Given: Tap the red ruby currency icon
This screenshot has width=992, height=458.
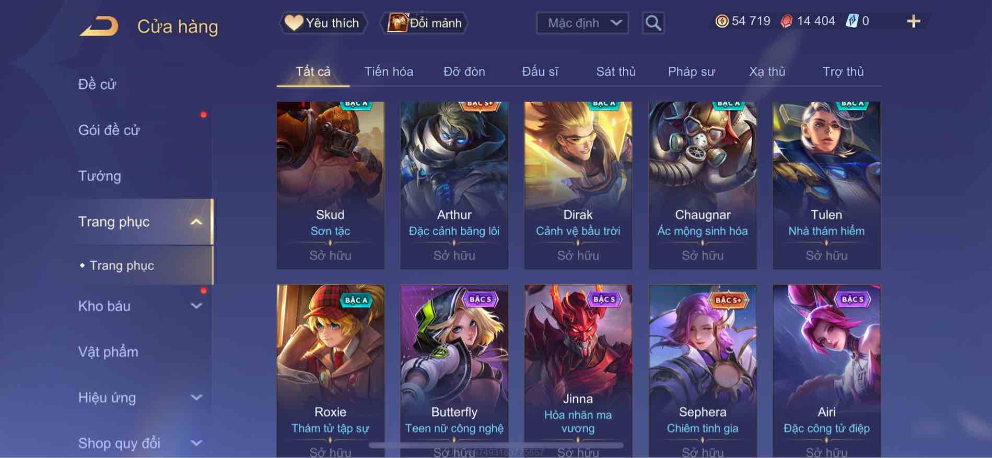Looking at the screenshot, I should (787, 21).
